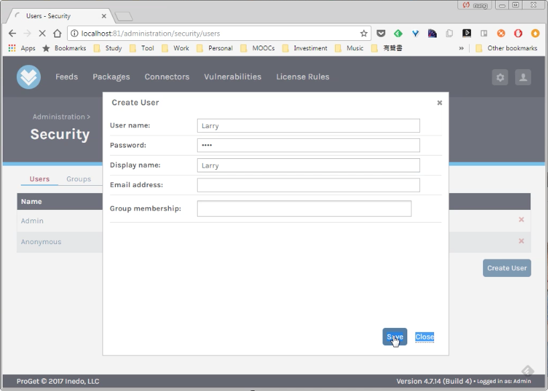Click the ProGet logo icon
Viewport: 548px width, 391px height.
[29, 77]
